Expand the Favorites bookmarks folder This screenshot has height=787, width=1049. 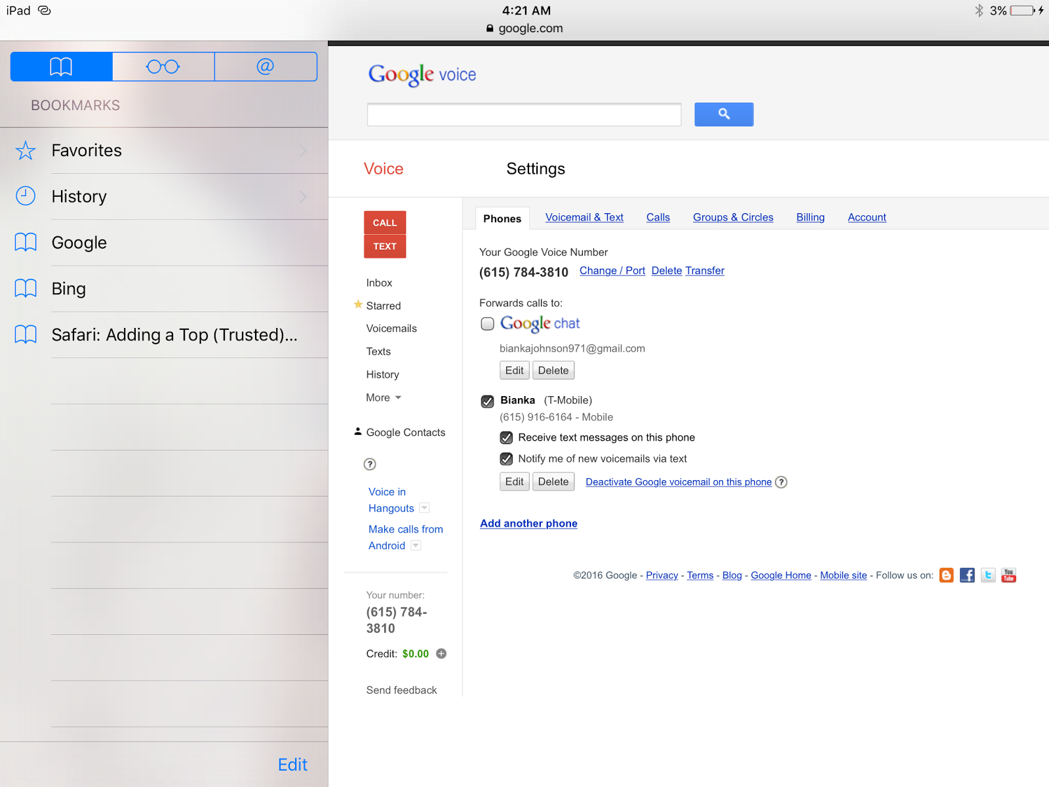coord(164,151)
